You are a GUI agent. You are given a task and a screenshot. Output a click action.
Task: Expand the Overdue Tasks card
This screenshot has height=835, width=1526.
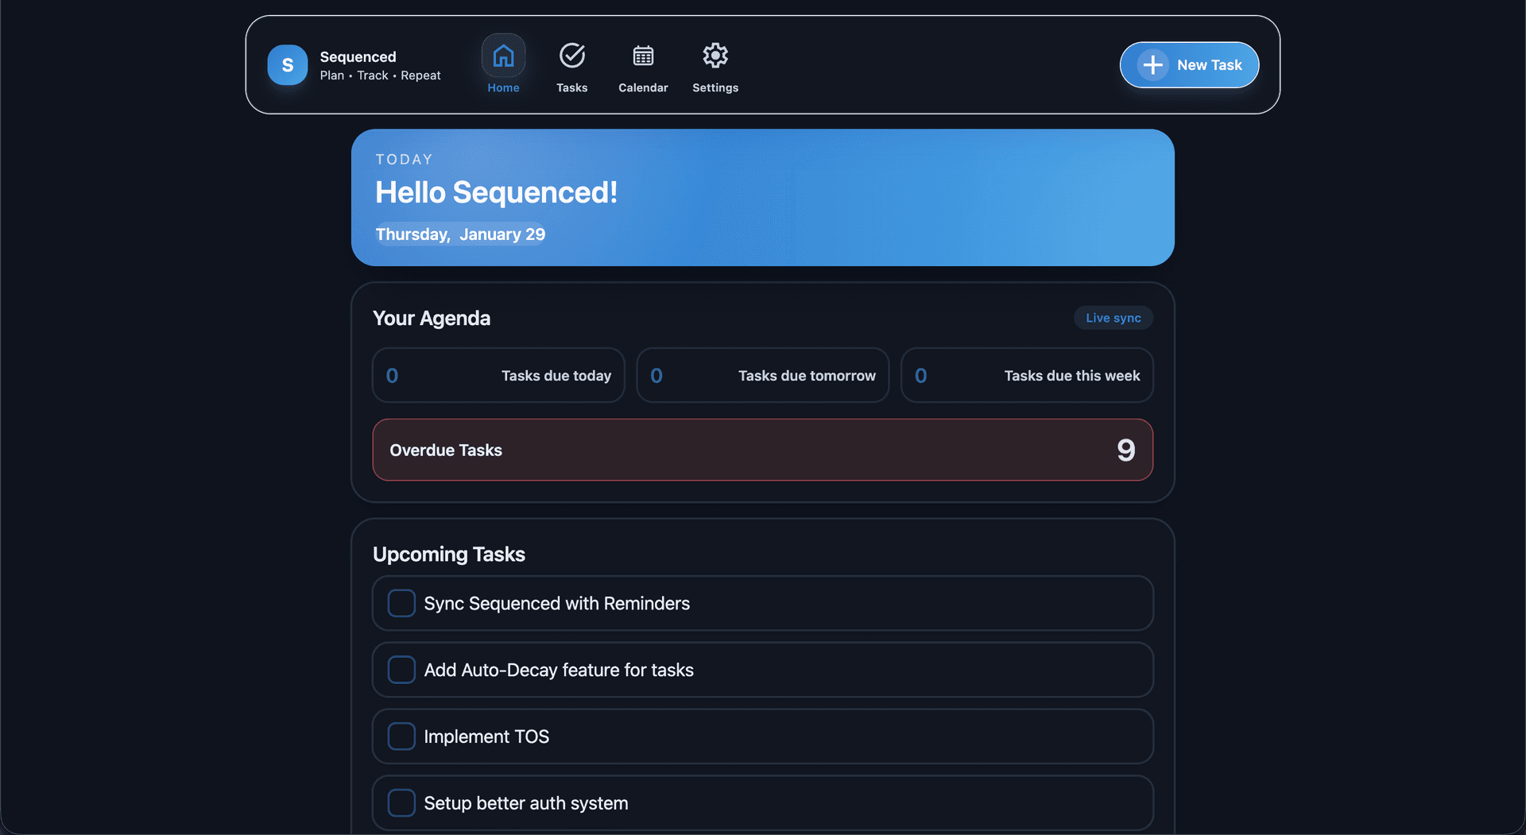click(x=762, y=450)
